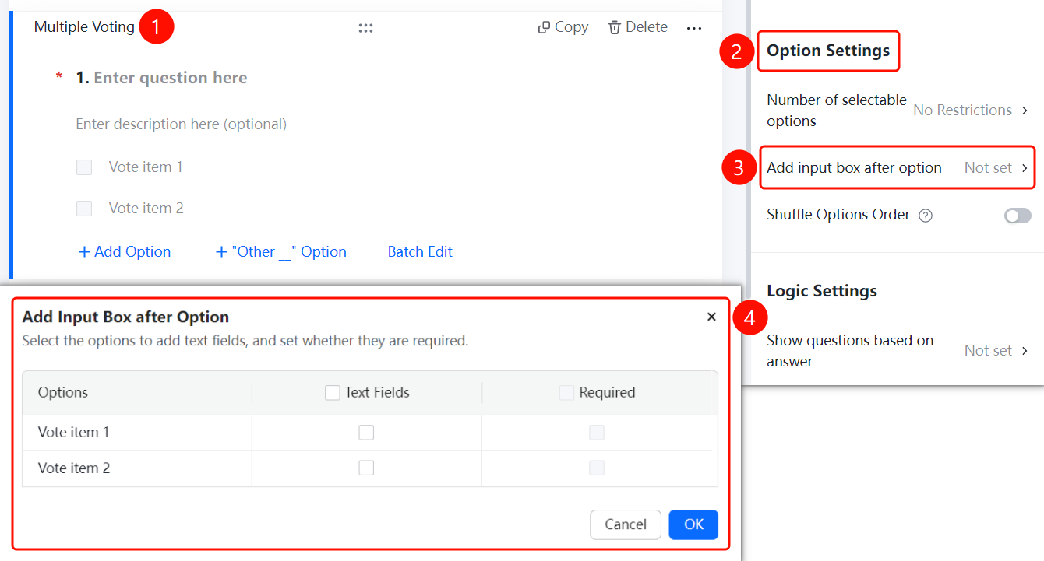Click the Enter description here field
The width and height of the screenshot is (1044, 561).
(181, 124)
